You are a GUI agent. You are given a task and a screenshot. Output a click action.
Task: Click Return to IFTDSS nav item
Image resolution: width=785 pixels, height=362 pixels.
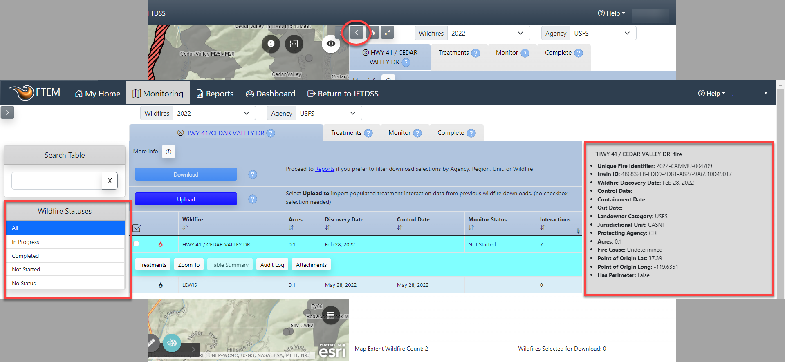pos(343,94)
